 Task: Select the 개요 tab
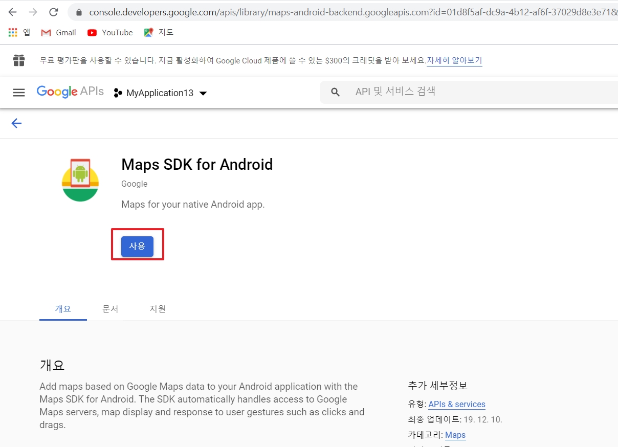[63, 309]
